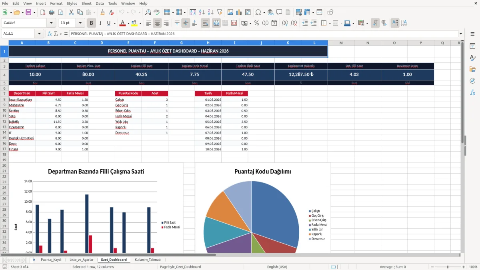The width and height of the screenshot is (480, 270).
Task: Copy selection with the Copy icon
Action: [x=80, y=12]
